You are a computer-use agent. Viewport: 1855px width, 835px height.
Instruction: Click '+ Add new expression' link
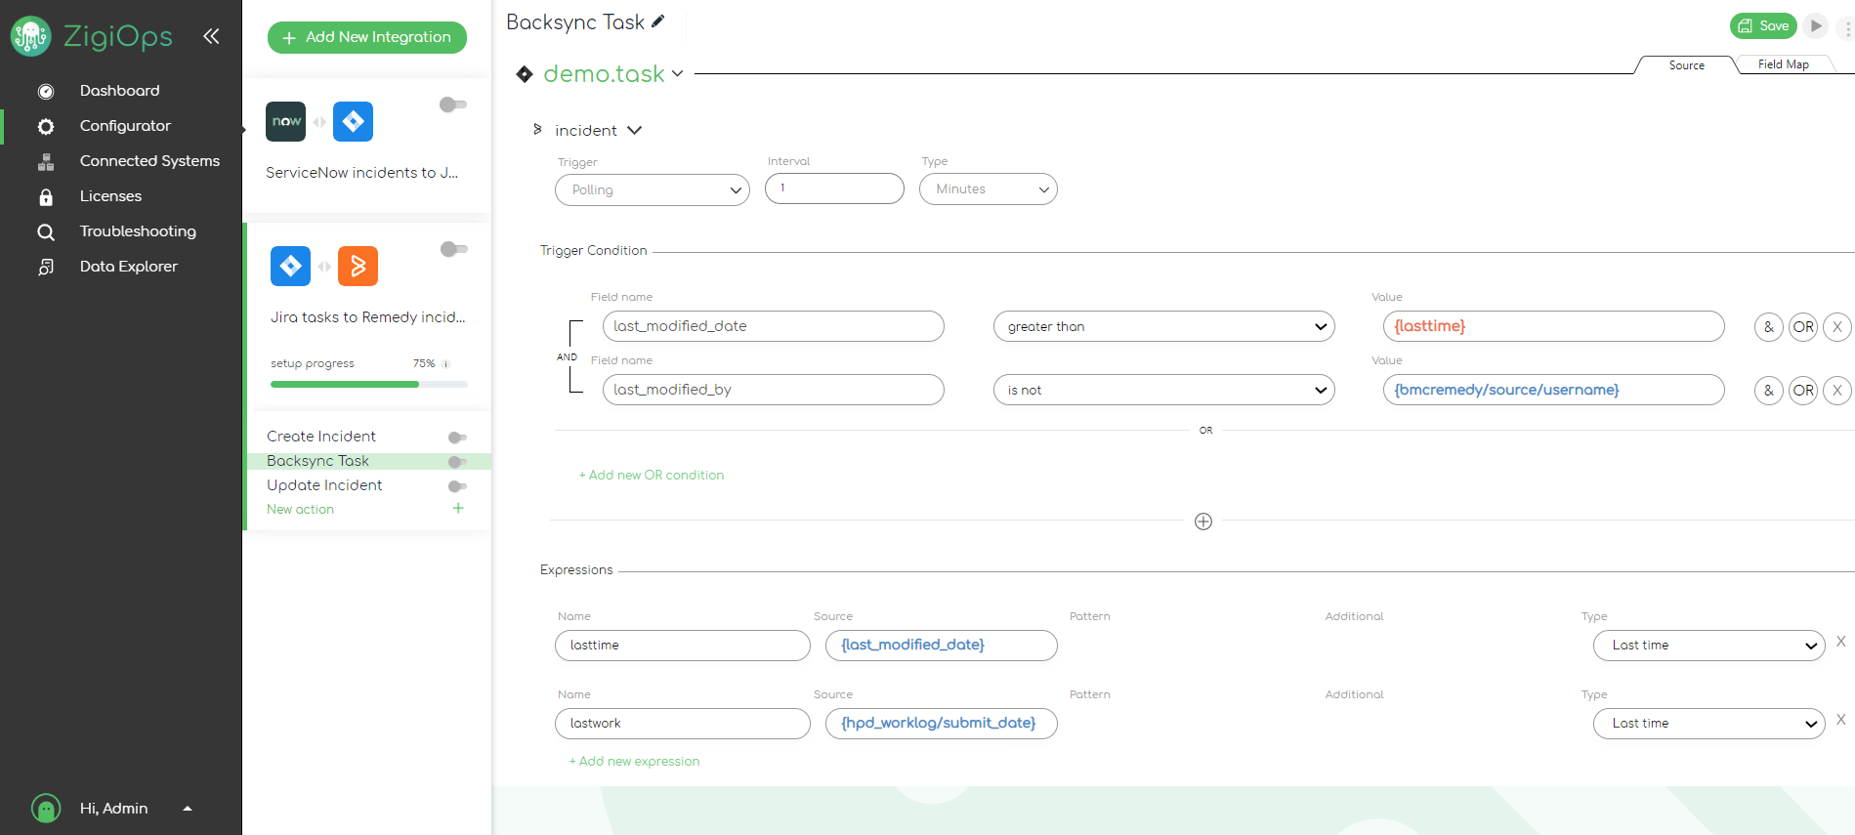(635, 761)
